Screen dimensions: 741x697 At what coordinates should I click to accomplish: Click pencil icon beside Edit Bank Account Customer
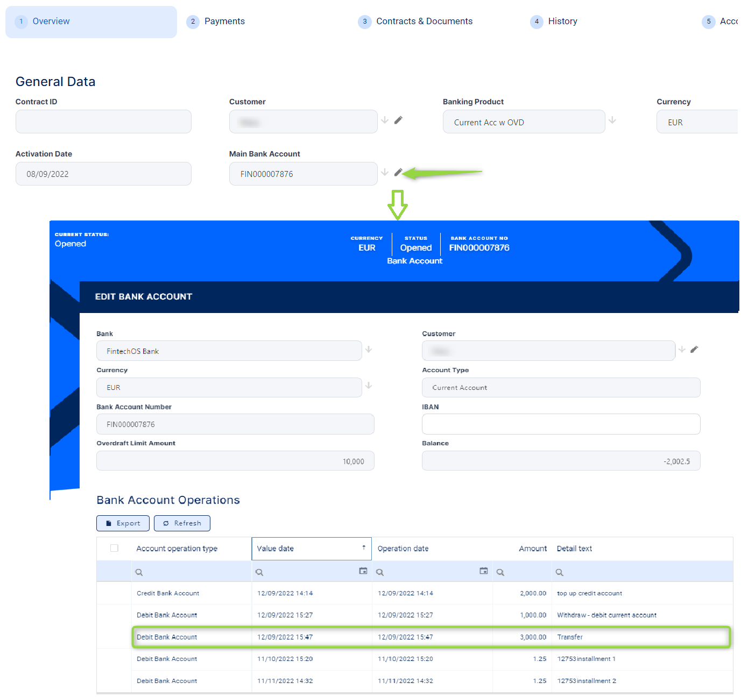click(x=694, y=350)
